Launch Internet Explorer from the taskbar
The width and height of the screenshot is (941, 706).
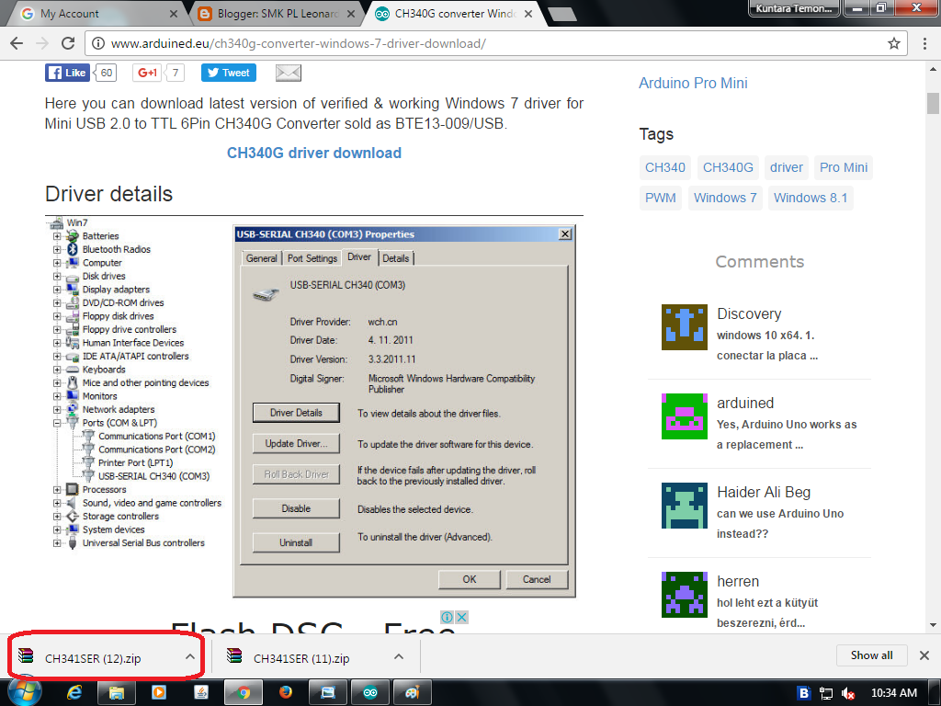click(74, 693)
